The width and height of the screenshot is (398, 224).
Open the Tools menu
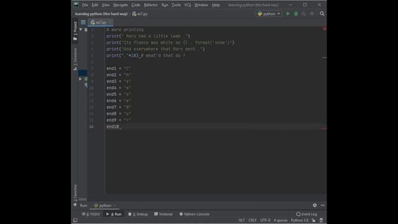click(176, 5)
